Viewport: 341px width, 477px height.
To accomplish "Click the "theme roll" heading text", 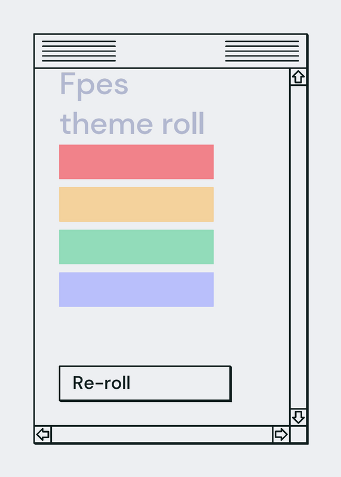I will click(x=132, y=123).
